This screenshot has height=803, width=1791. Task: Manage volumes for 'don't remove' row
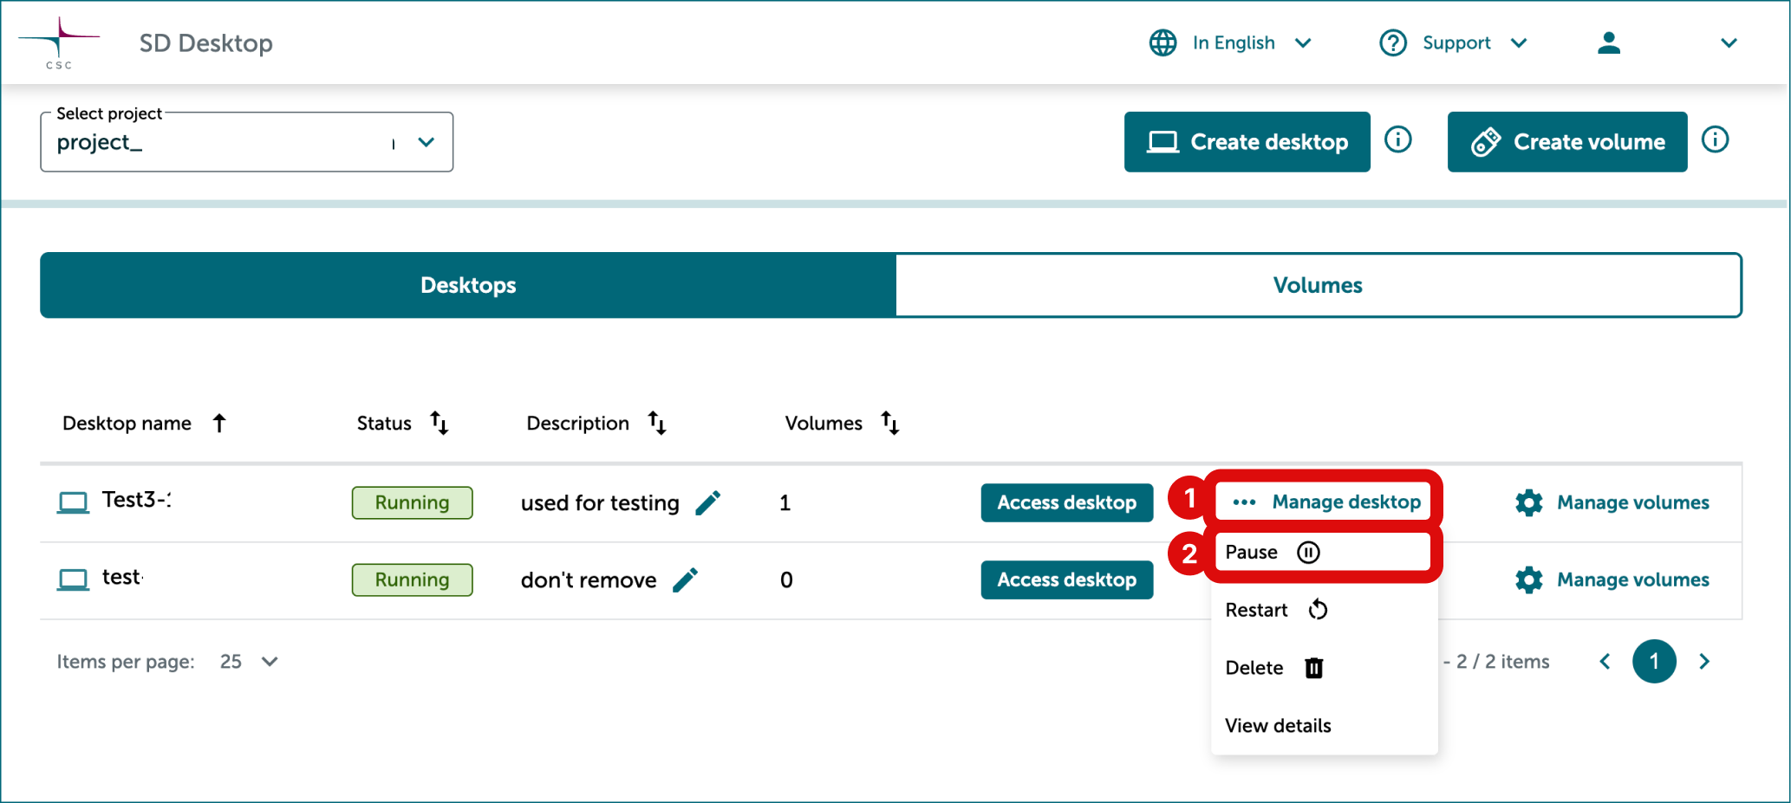coord(1612,580)
